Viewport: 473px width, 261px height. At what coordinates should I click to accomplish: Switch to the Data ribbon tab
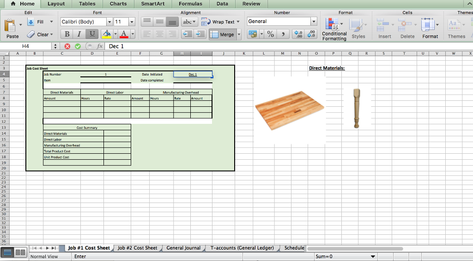click(x=222, y=4)
